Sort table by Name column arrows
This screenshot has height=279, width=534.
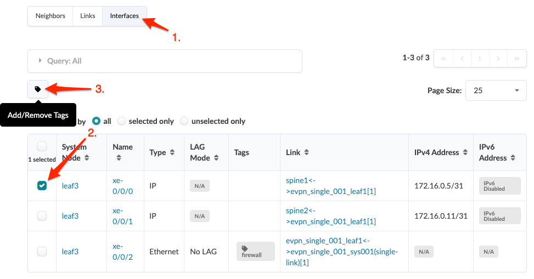[x=119, y=158]
